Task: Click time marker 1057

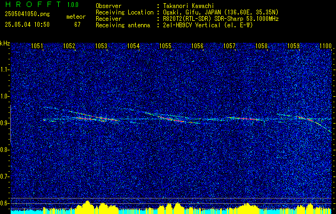Action: click(229, 45)
